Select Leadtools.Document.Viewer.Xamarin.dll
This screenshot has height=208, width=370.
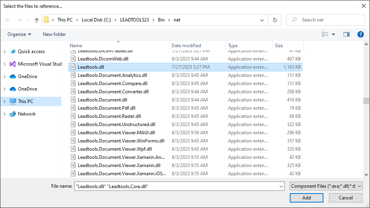[x=119, y=165]
